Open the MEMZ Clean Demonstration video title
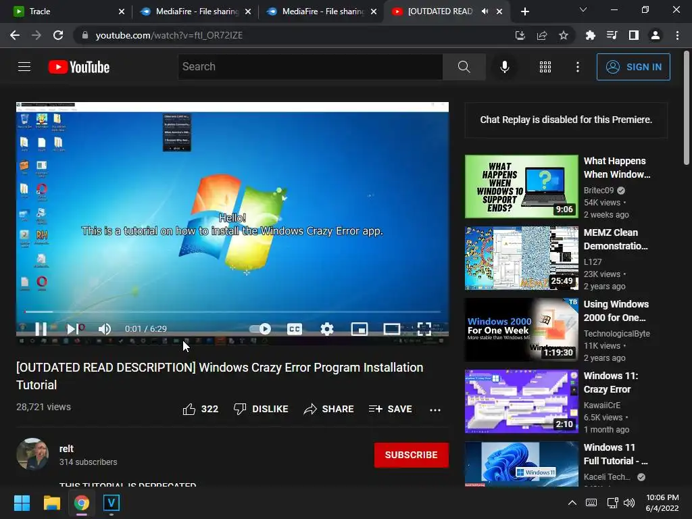692x519 pixels. click(x=616, y=239)
